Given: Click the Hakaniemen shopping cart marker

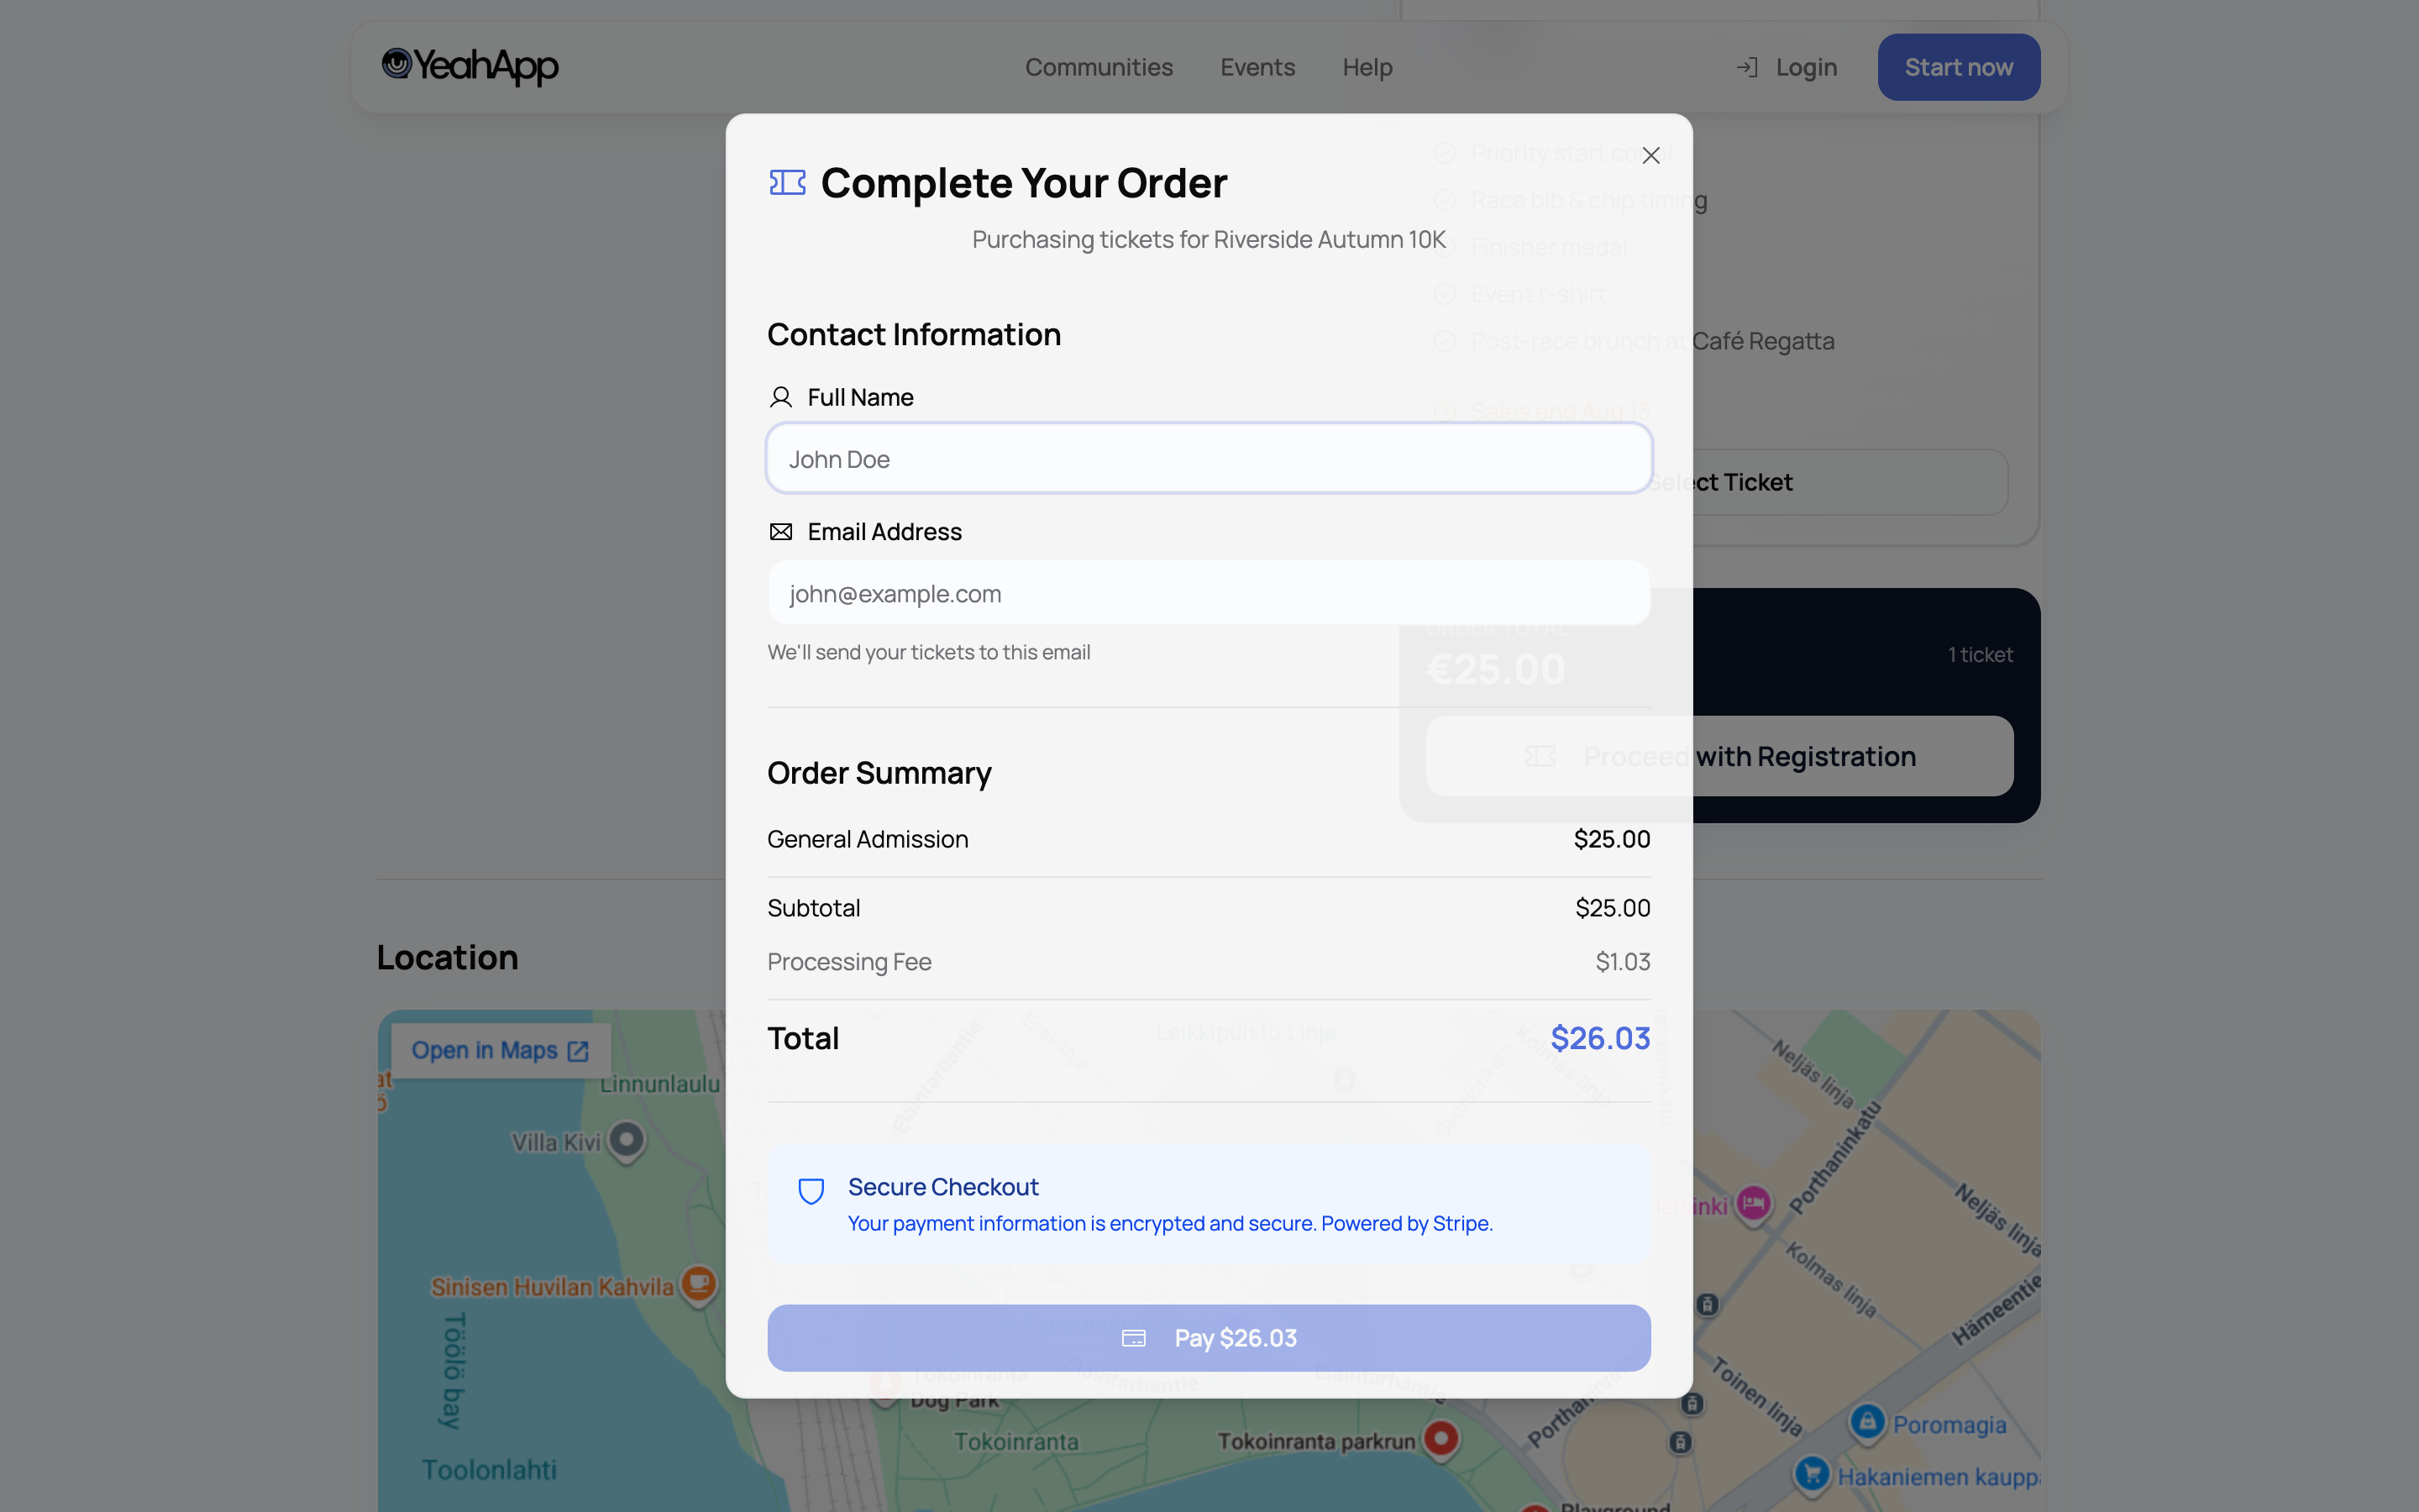Looking at the screenshot, I should 1813,1473.
